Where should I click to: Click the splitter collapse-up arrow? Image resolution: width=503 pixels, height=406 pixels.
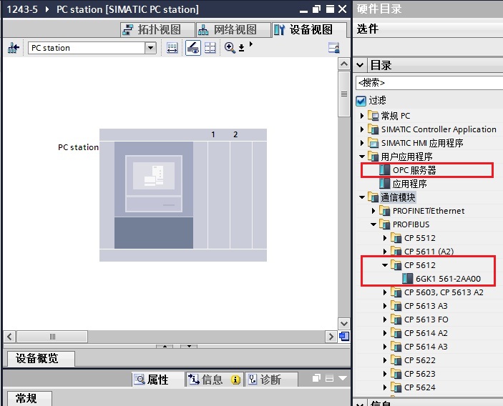(165, 347)
